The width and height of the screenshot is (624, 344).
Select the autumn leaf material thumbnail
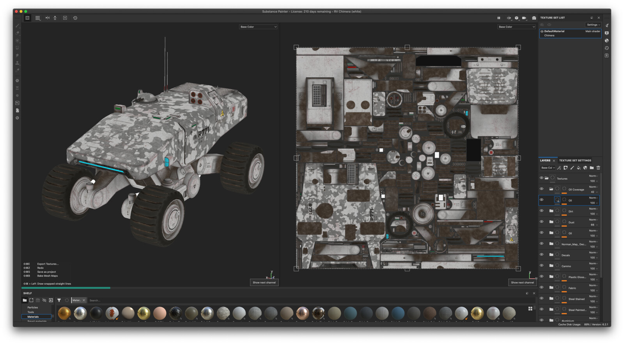[x=112, y=313]
